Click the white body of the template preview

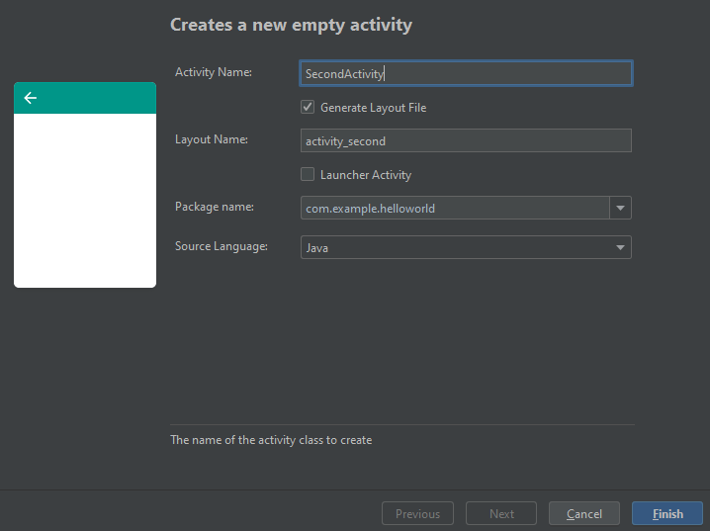pos(85,200)
